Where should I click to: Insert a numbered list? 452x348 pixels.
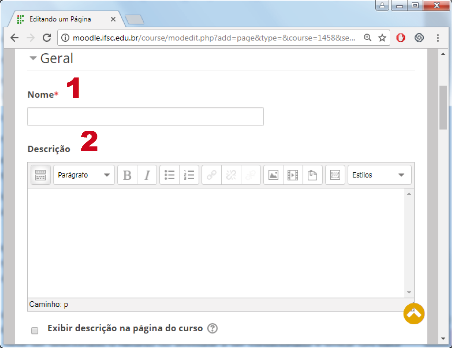[x=189, y=175]
